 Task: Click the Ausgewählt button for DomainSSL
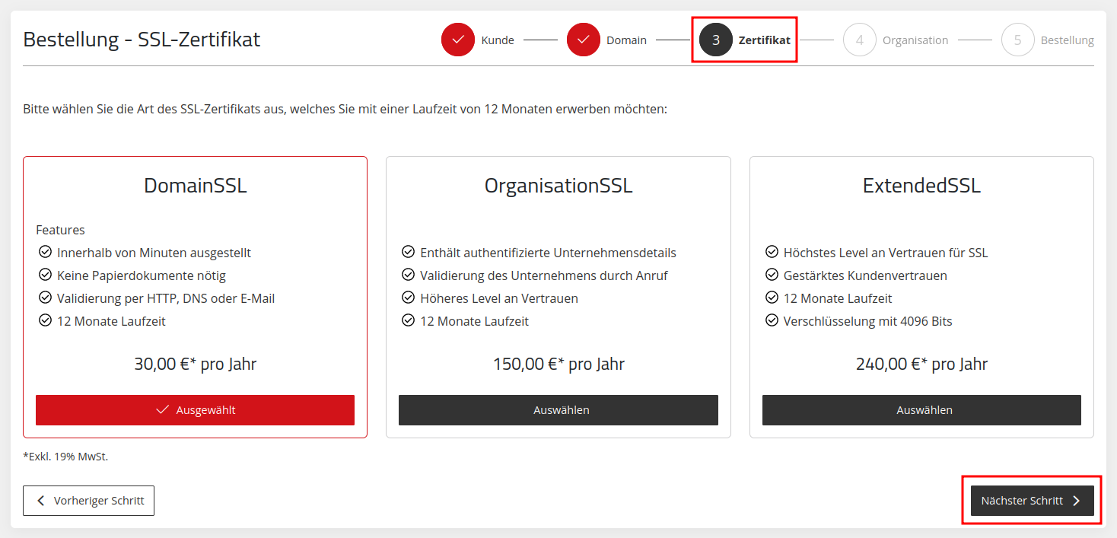[x=195, y=410]
